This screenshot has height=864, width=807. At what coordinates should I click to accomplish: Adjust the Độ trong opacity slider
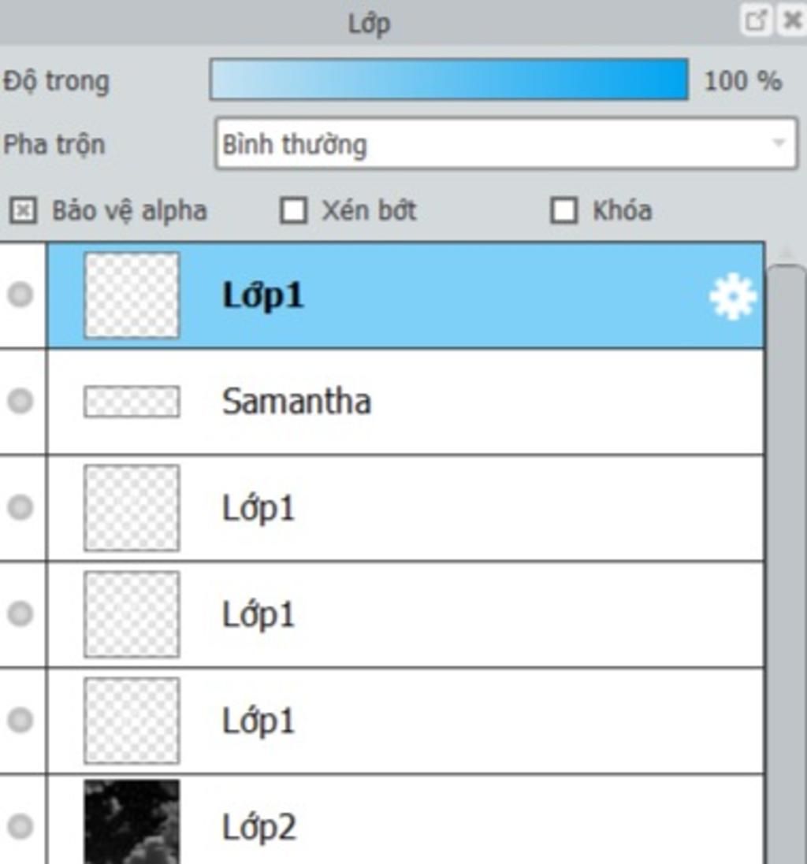pyautogui.click(x=448, y=80)
